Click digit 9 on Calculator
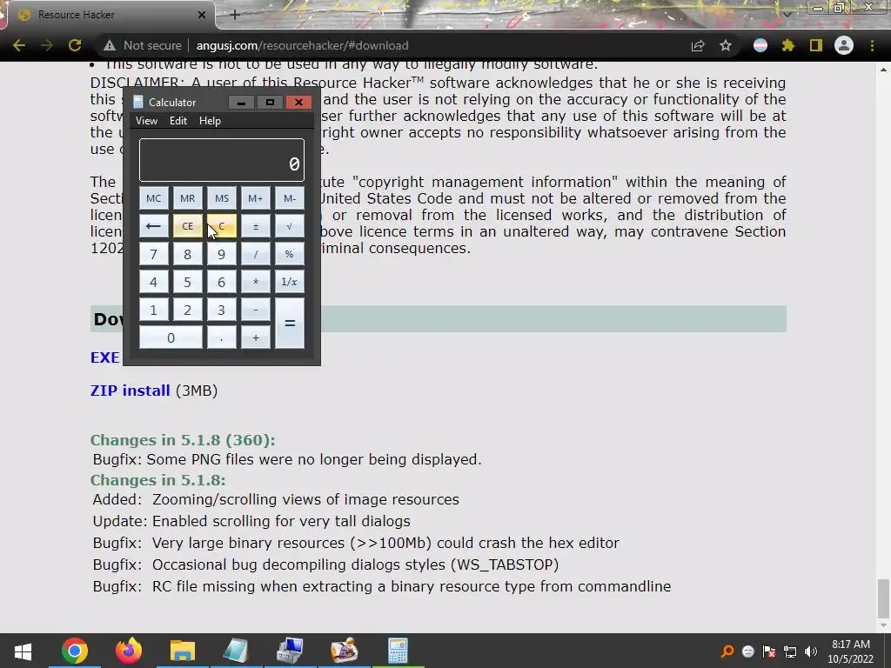 222,254
